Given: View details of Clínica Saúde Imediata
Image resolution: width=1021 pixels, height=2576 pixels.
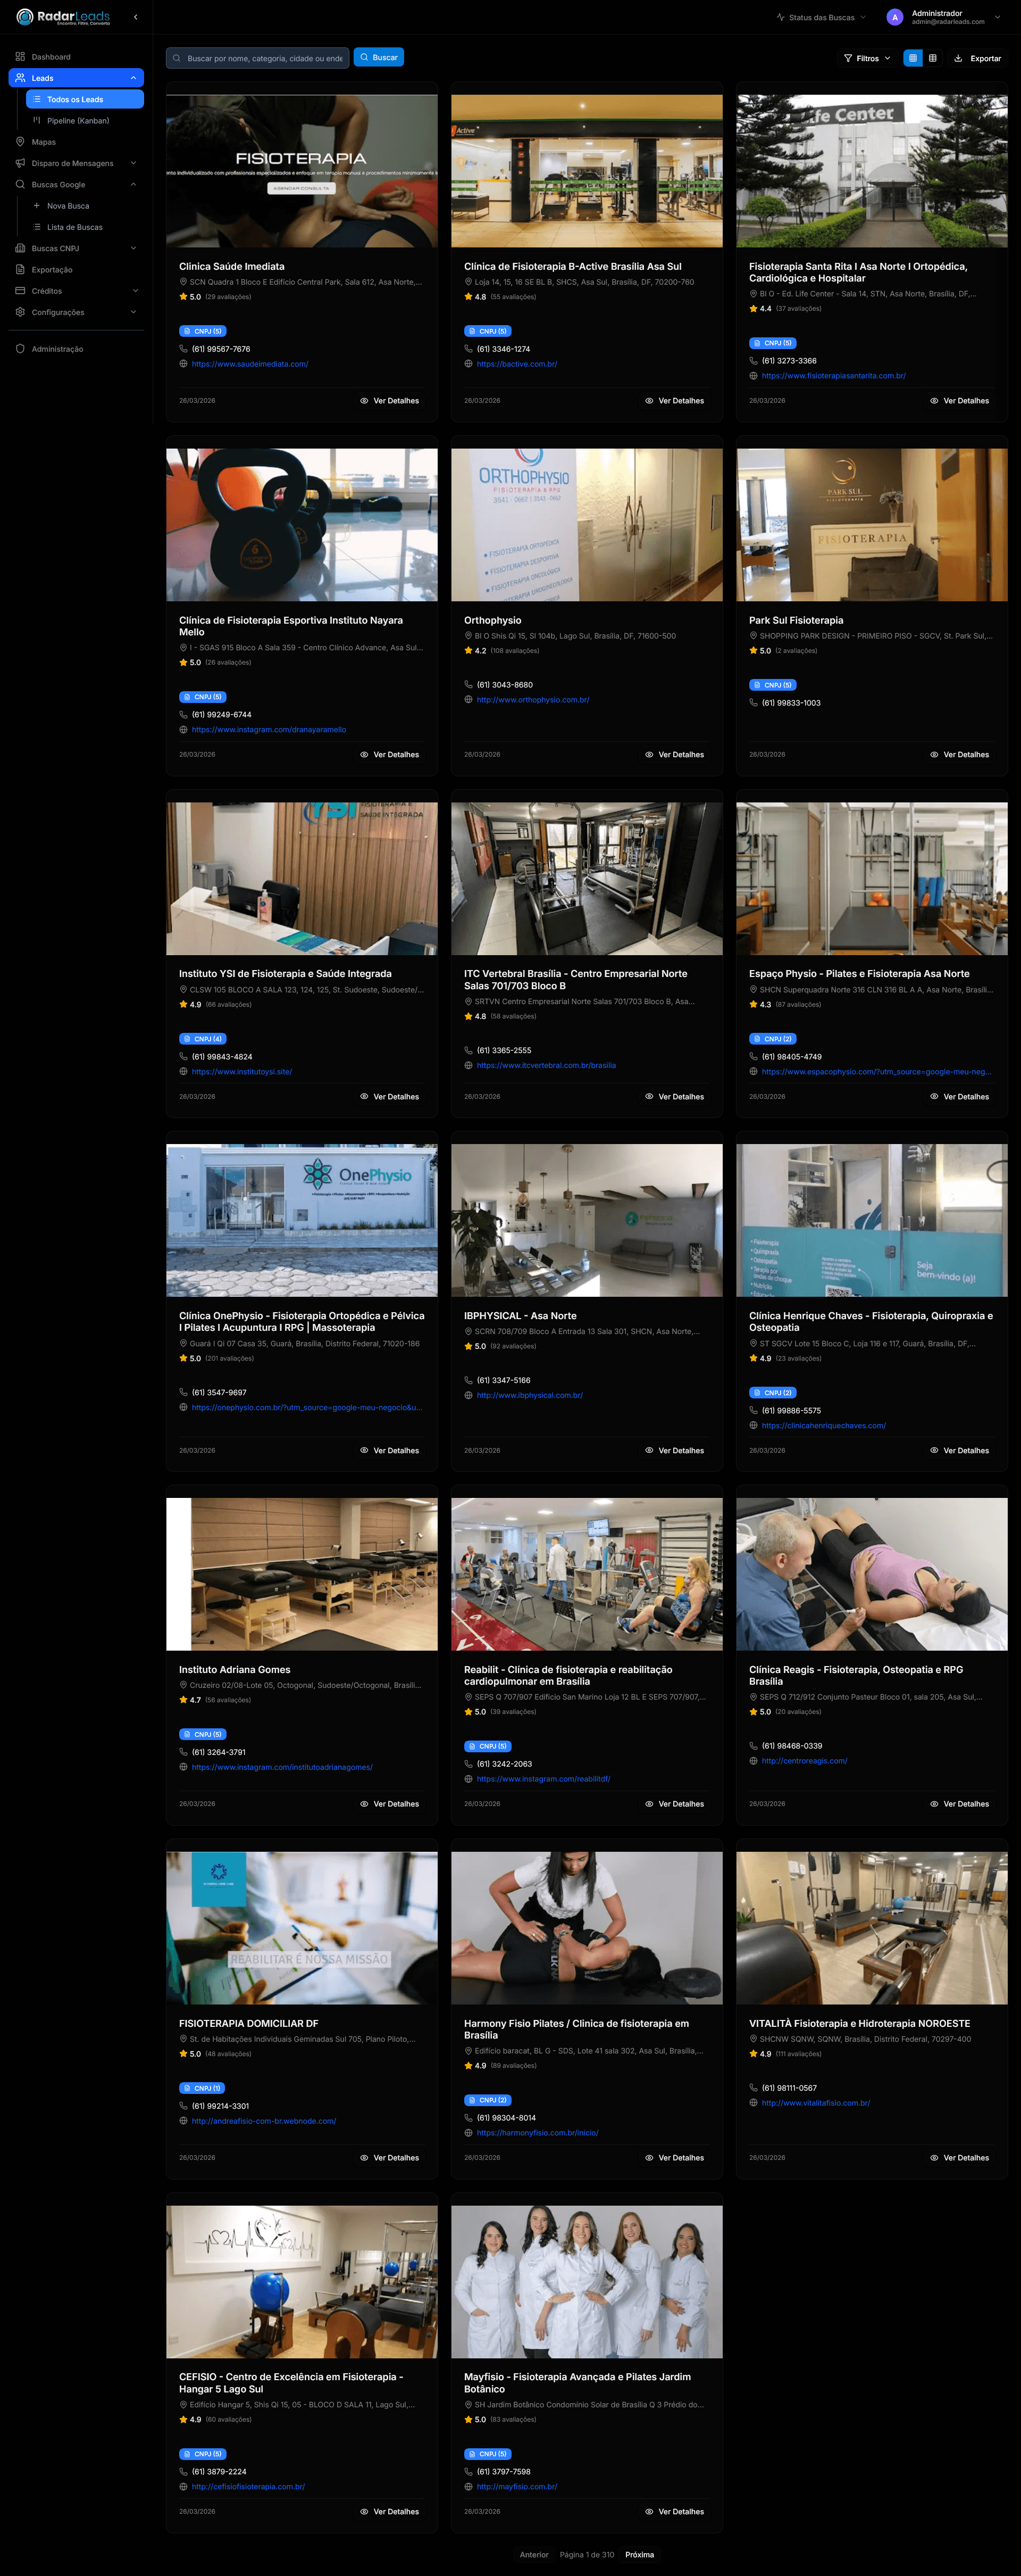Looking at the screenshot, I should (x=390, y=401).
